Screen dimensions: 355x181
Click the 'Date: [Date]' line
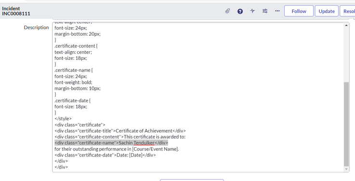pos(105,155)
